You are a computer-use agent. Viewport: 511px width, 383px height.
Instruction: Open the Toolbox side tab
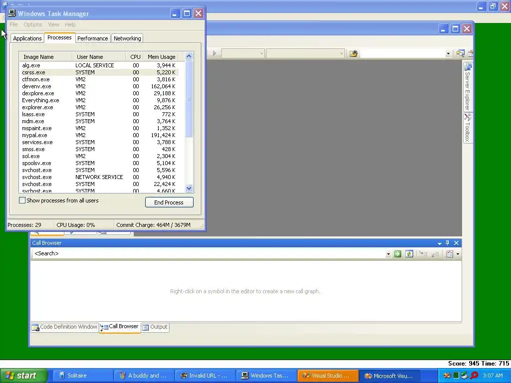pos(468,128)
